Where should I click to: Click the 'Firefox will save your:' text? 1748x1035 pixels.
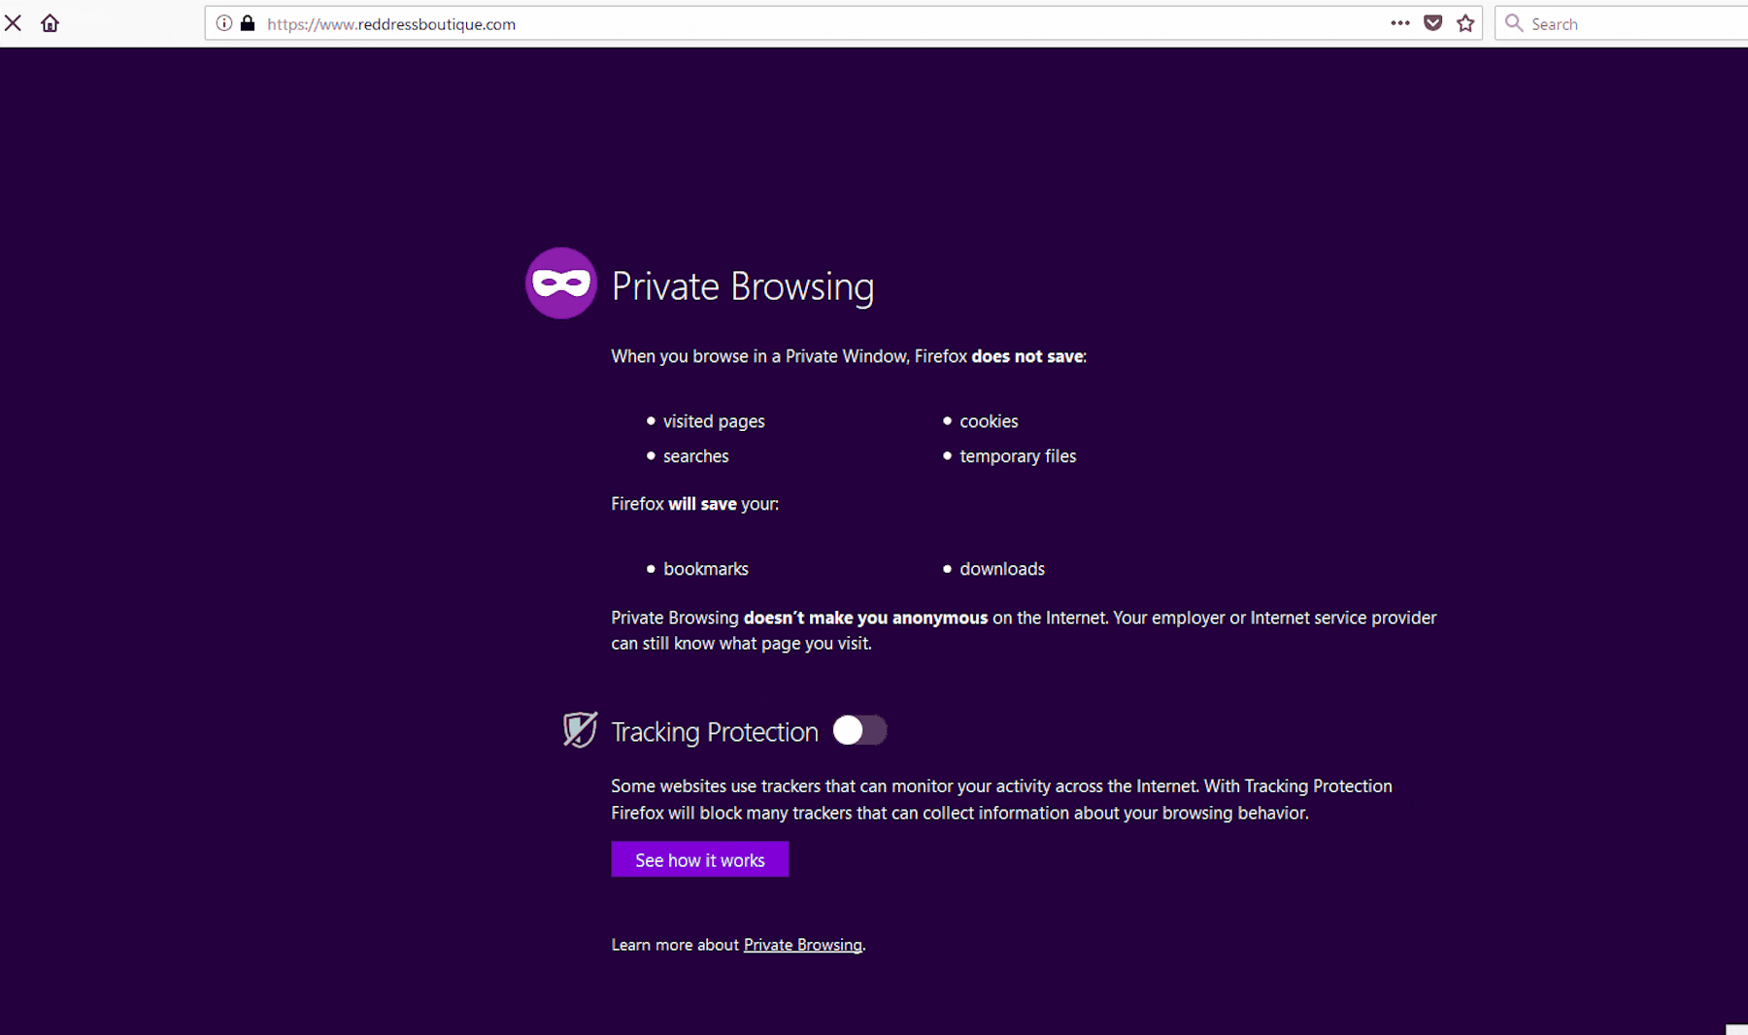[x=694, y=504]
